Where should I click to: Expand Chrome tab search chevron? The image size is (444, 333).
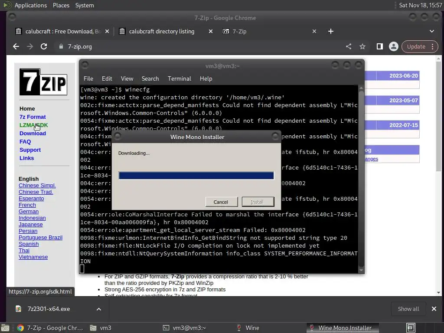(x=432, y=31)
